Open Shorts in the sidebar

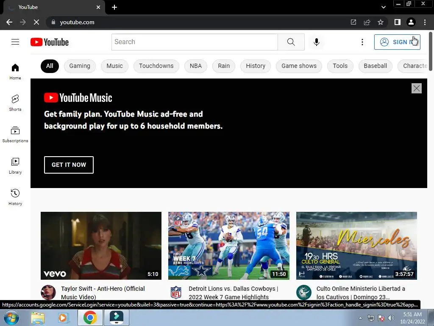tap(15, 103)
